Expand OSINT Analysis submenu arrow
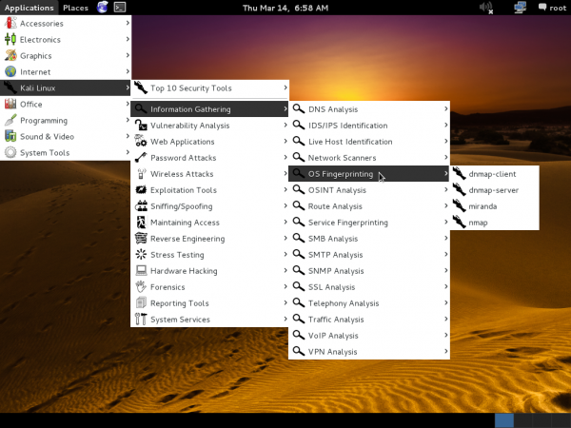 coord(445,189)
